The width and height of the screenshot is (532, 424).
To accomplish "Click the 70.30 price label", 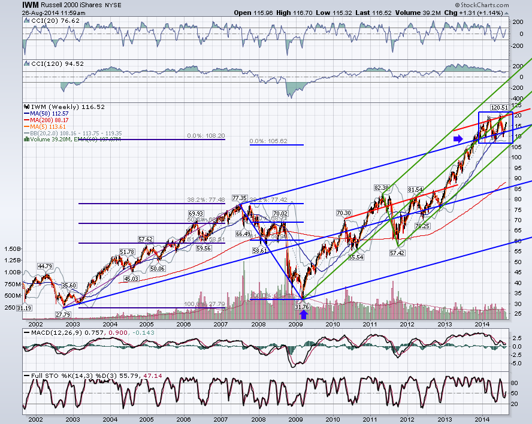I will coord(344,213).
